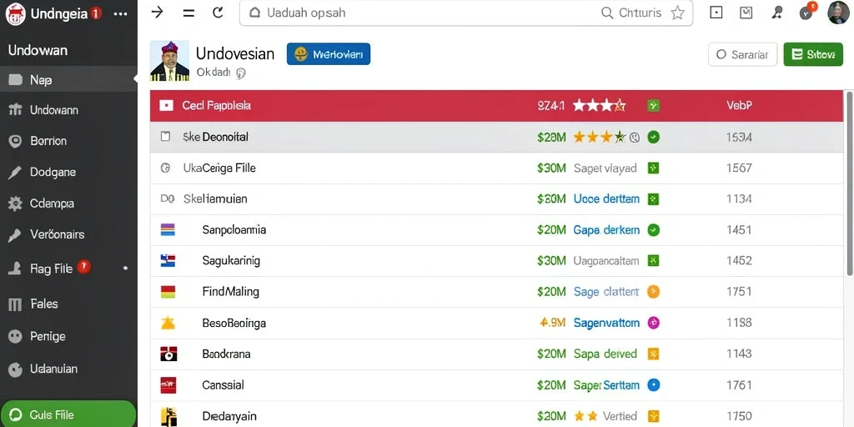Click the Udanuian sidebar icon
Viewport: 854px width, 427px height.
point(15,369)
